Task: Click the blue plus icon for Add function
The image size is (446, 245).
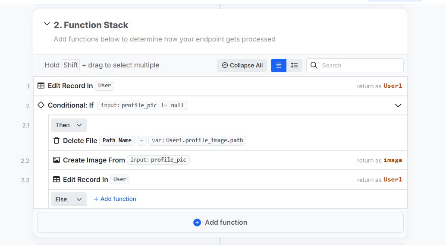Action: click(197, 223)
